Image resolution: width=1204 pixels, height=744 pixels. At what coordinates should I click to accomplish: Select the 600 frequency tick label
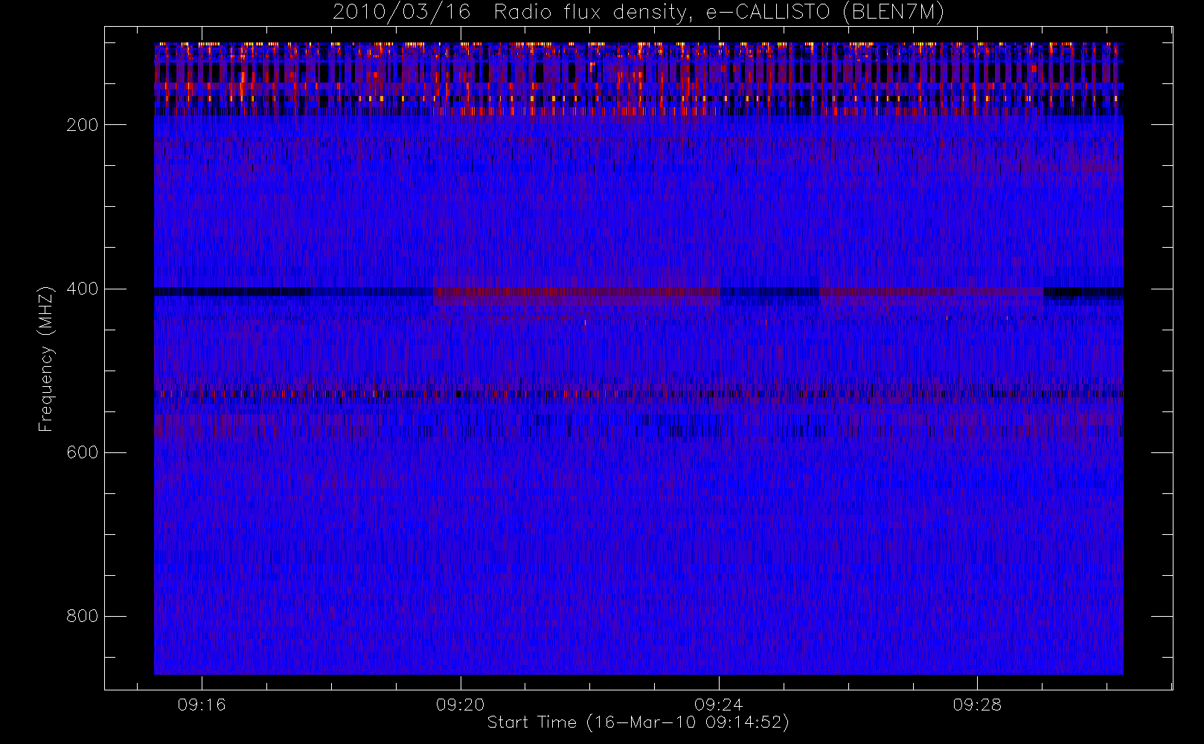82,452
